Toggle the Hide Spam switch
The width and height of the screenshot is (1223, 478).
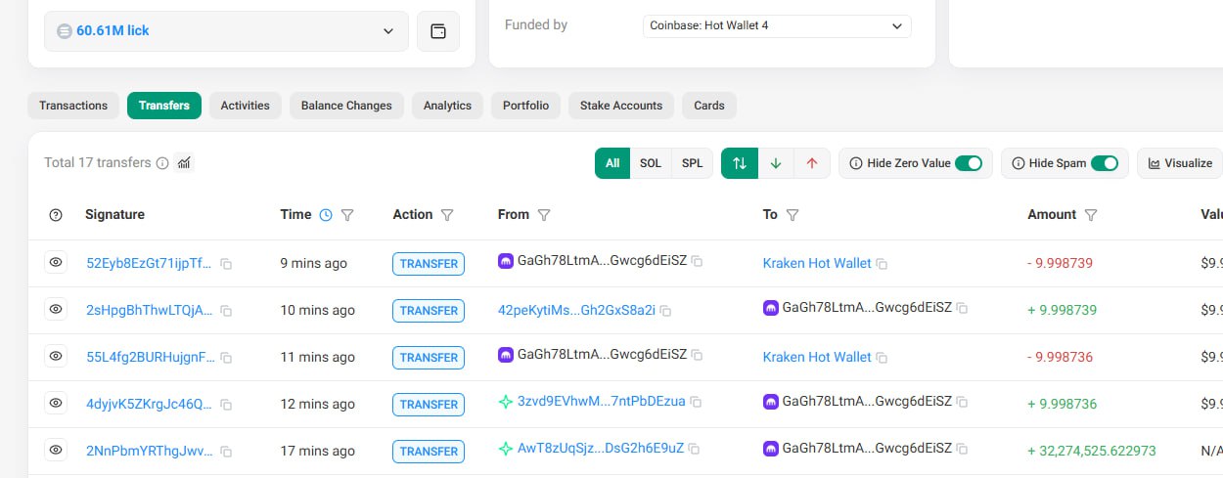[x=1104, y=163]
